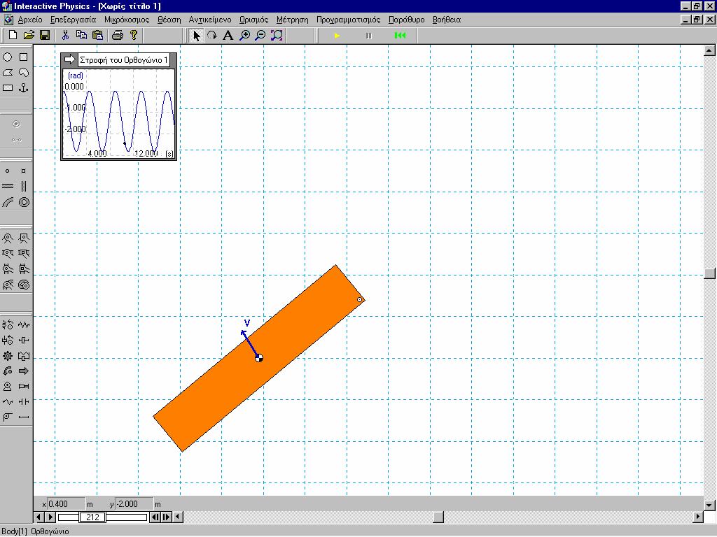Select the Damper tool

(x=23, y=341)
